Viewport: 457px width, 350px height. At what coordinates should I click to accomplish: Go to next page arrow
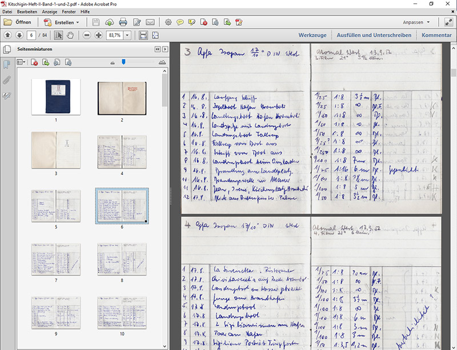point(18,35)
